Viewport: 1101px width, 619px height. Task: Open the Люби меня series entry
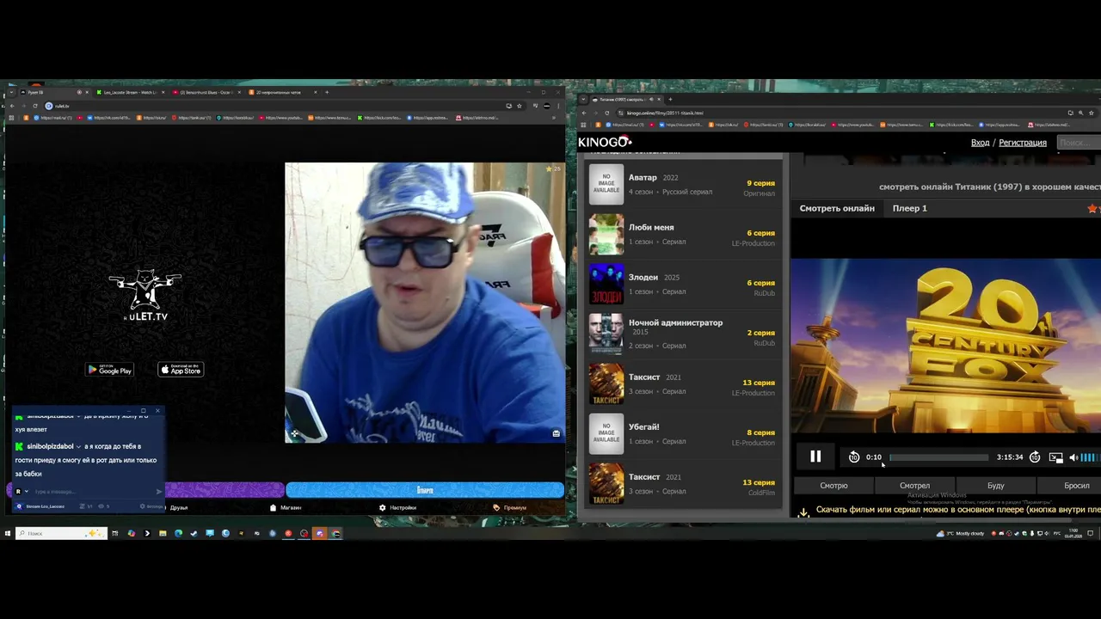(682, 234)
